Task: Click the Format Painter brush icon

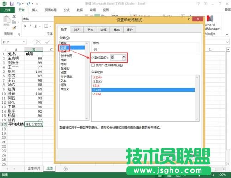Action: (14, 28)
